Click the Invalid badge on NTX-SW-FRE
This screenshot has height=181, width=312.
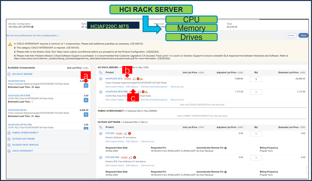[x=124, y=157]
